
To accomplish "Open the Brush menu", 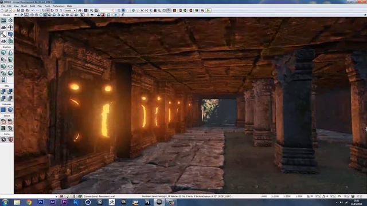I will tap(24, 6).
